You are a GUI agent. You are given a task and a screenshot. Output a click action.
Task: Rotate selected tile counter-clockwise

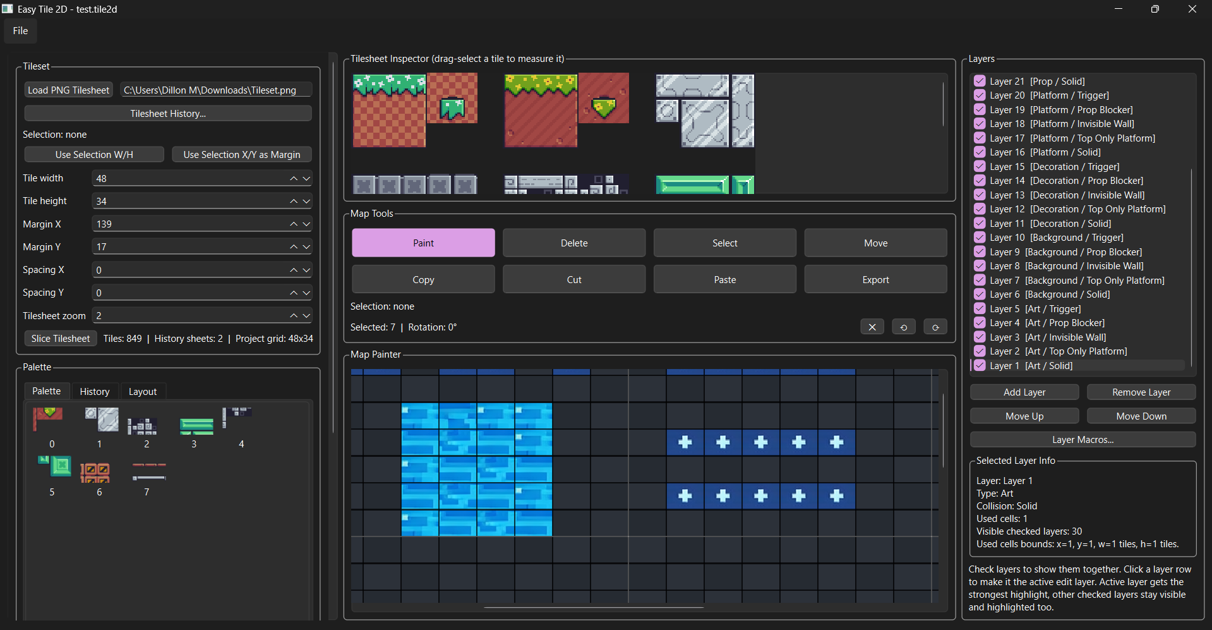click(904, 327)
